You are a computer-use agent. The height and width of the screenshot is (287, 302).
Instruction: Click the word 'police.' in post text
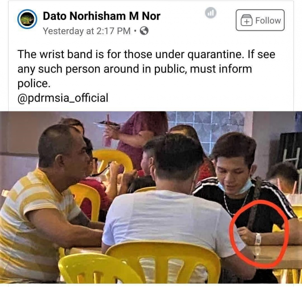(x=34, y=84)
